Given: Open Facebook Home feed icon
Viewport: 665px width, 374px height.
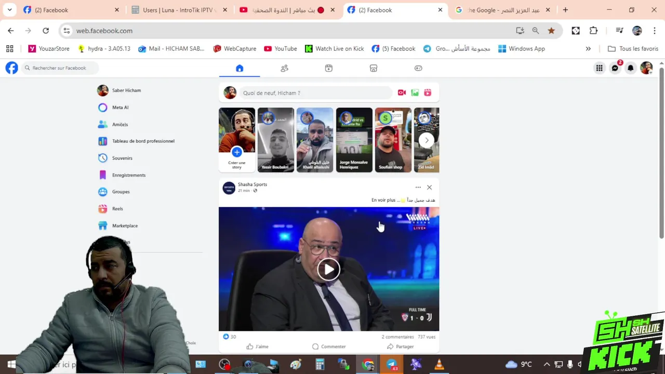Looking at the screenshot, I should pos(240,68).
